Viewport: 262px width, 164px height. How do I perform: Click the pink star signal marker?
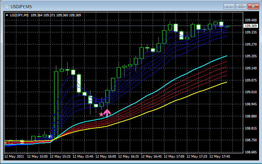click(101, 115)
